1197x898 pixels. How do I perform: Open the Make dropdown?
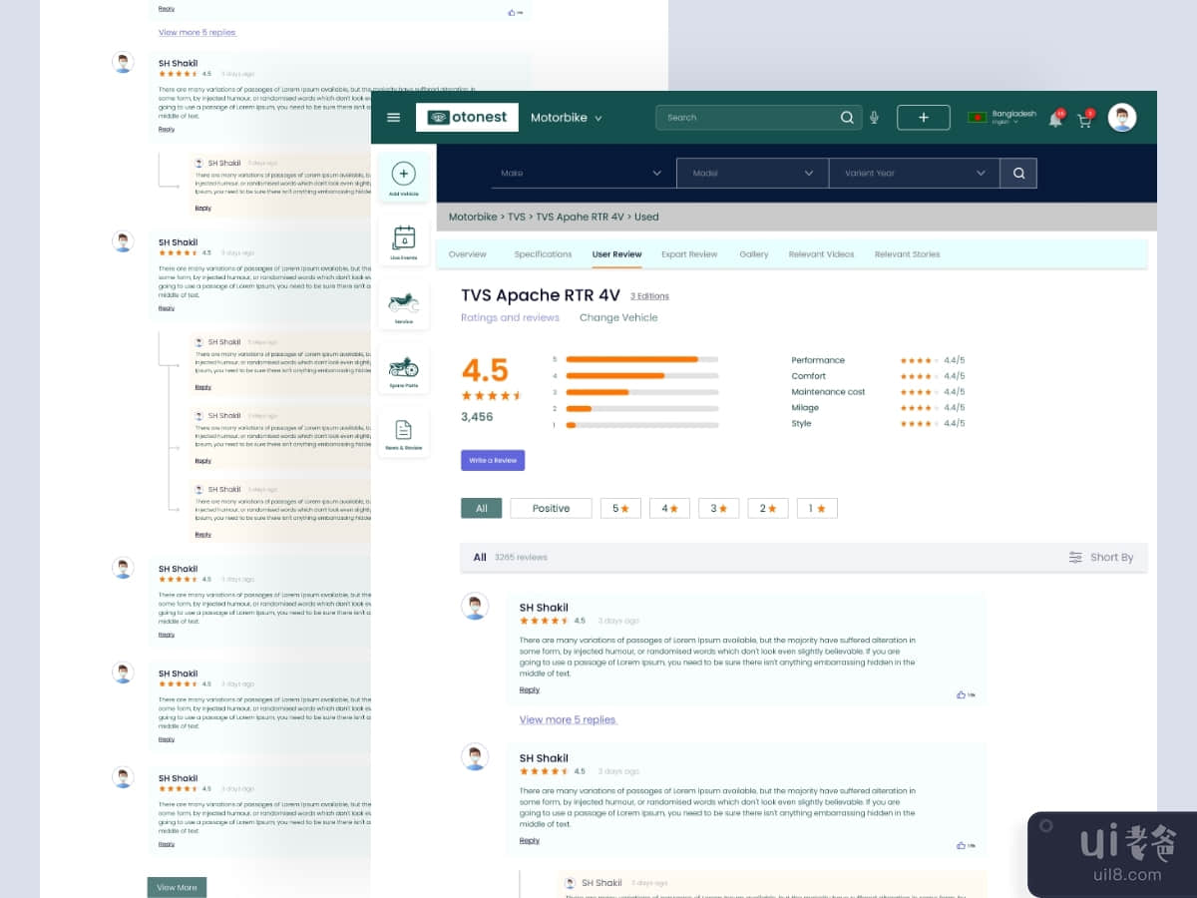pyautogui.click(x=584, y=173)
